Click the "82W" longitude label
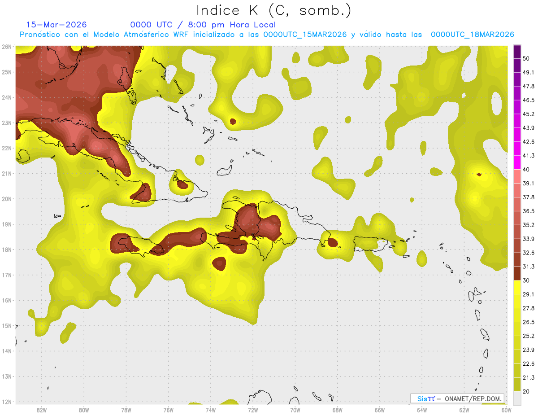Viewport: 538px width, 416px height. click(x=42, y=410)
